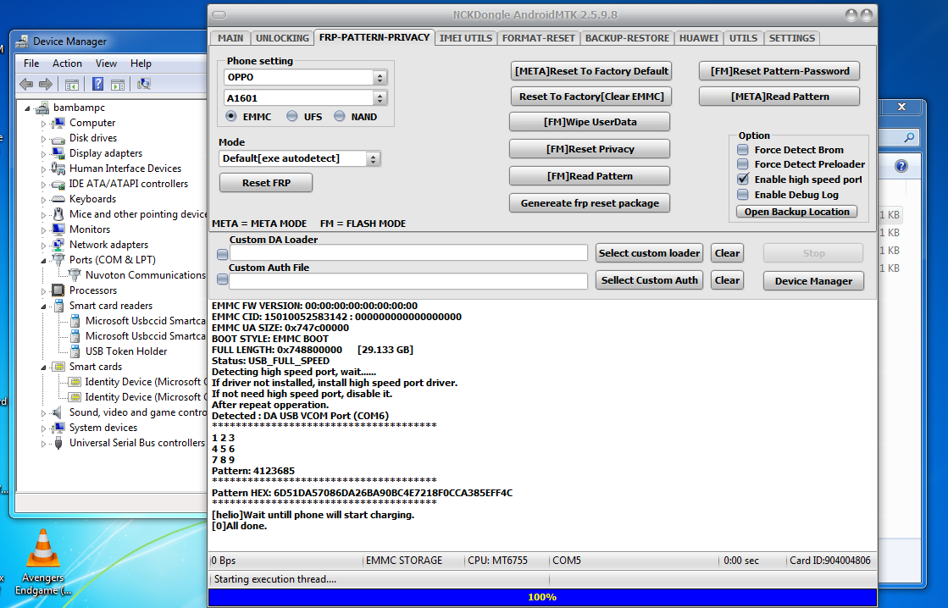Viewport: 948px width, 608px height.
Task: Select the IDE ATA/ATAPI controllers icon
Action: click(58, 184)
